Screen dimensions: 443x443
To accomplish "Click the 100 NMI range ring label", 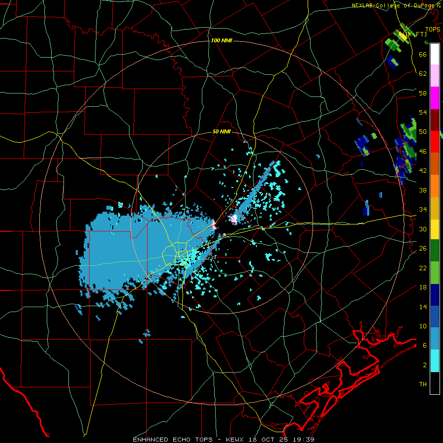I will click(x=221, y=40).
